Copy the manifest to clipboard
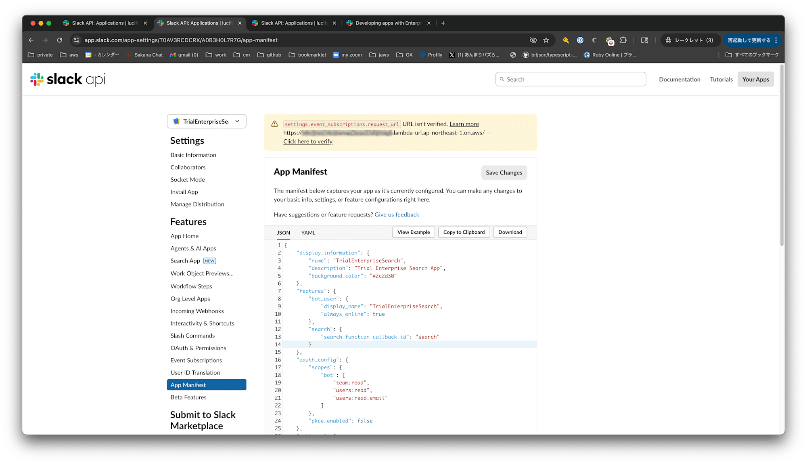This screenshot has width=807, height=464. pos(464,232)
